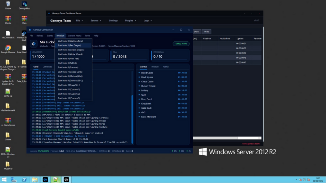This screenshot has height=183, width=326.
Task: Select M.SQL.S14.D.E folder icon
Action: [x=8, y=65]
